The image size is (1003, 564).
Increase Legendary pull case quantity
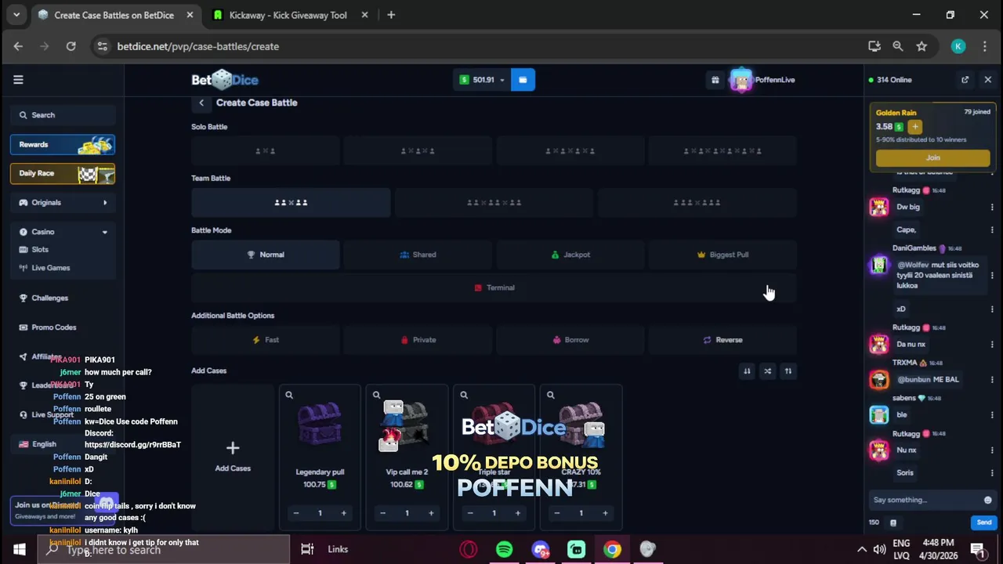[343, 513]
